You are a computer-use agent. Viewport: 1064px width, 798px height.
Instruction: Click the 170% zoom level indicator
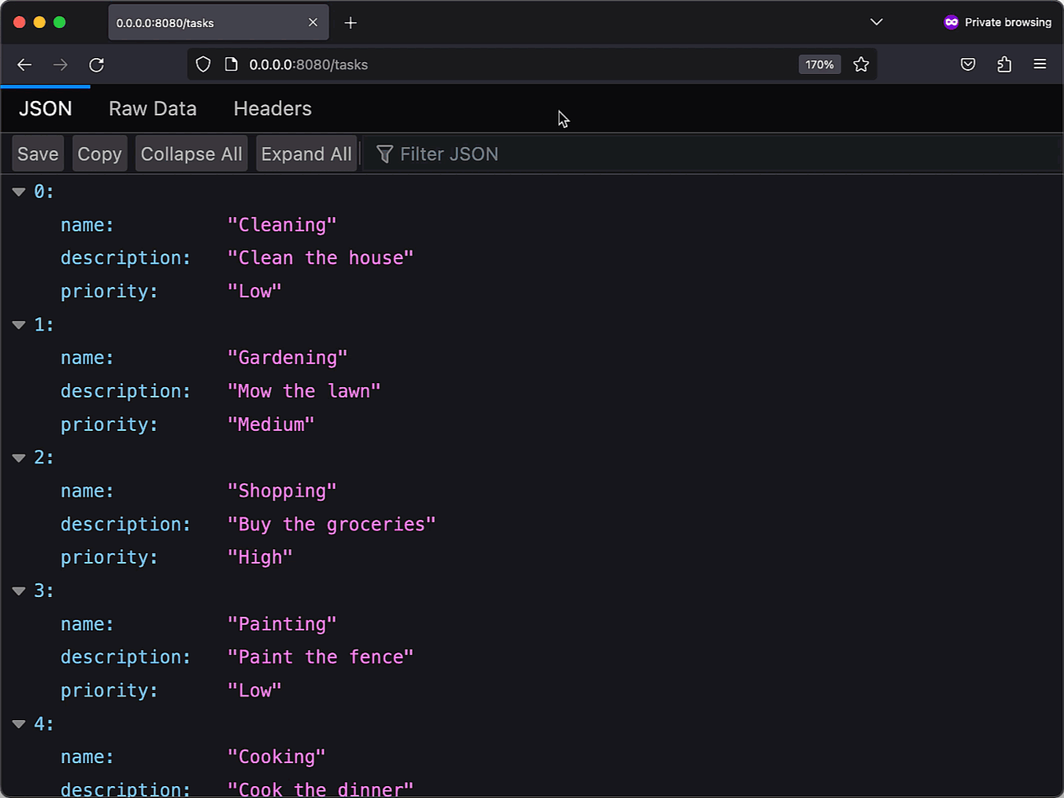click(819, 64)
